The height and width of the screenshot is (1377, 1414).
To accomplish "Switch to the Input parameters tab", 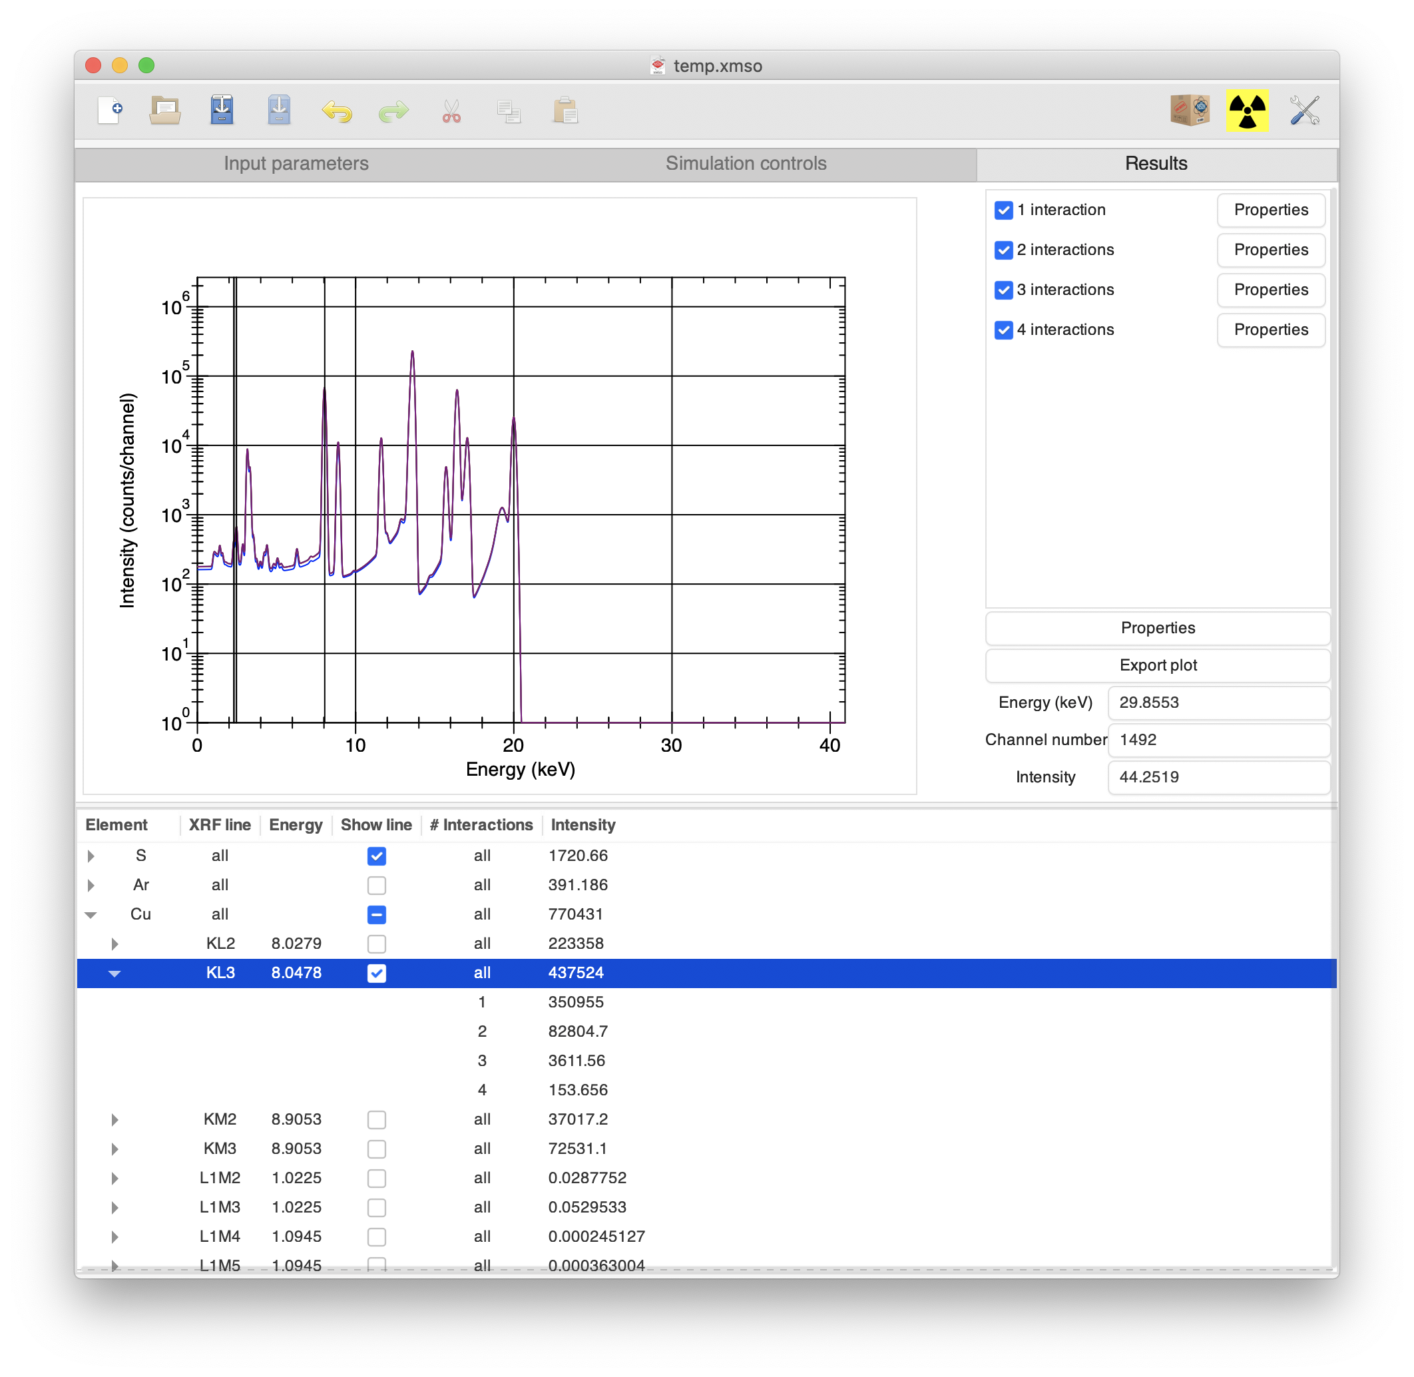I will pos(296,163).
